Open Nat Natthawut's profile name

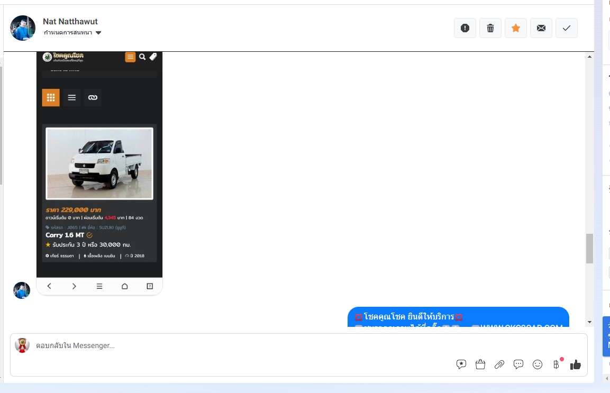click(70, 22)
